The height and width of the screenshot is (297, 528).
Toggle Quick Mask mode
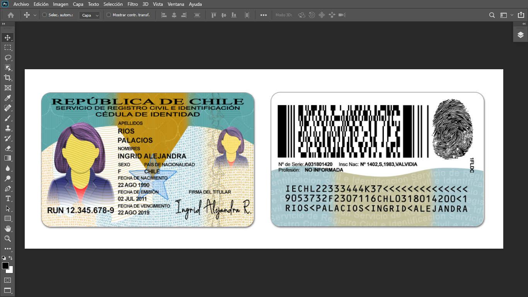pos(7,280)
